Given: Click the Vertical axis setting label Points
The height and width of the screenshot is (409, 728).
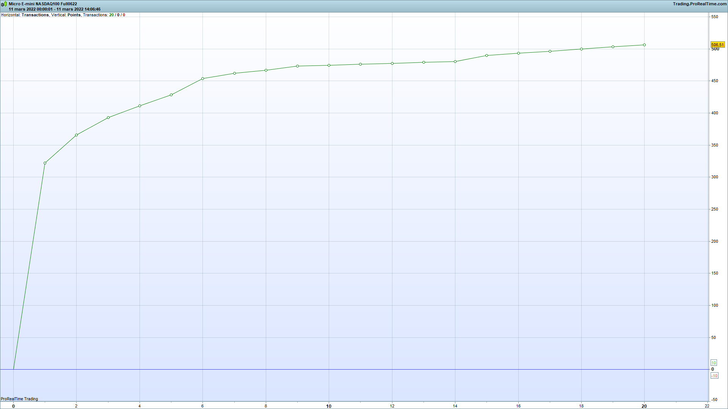Looking at the screenshot, I should [74, 15].
